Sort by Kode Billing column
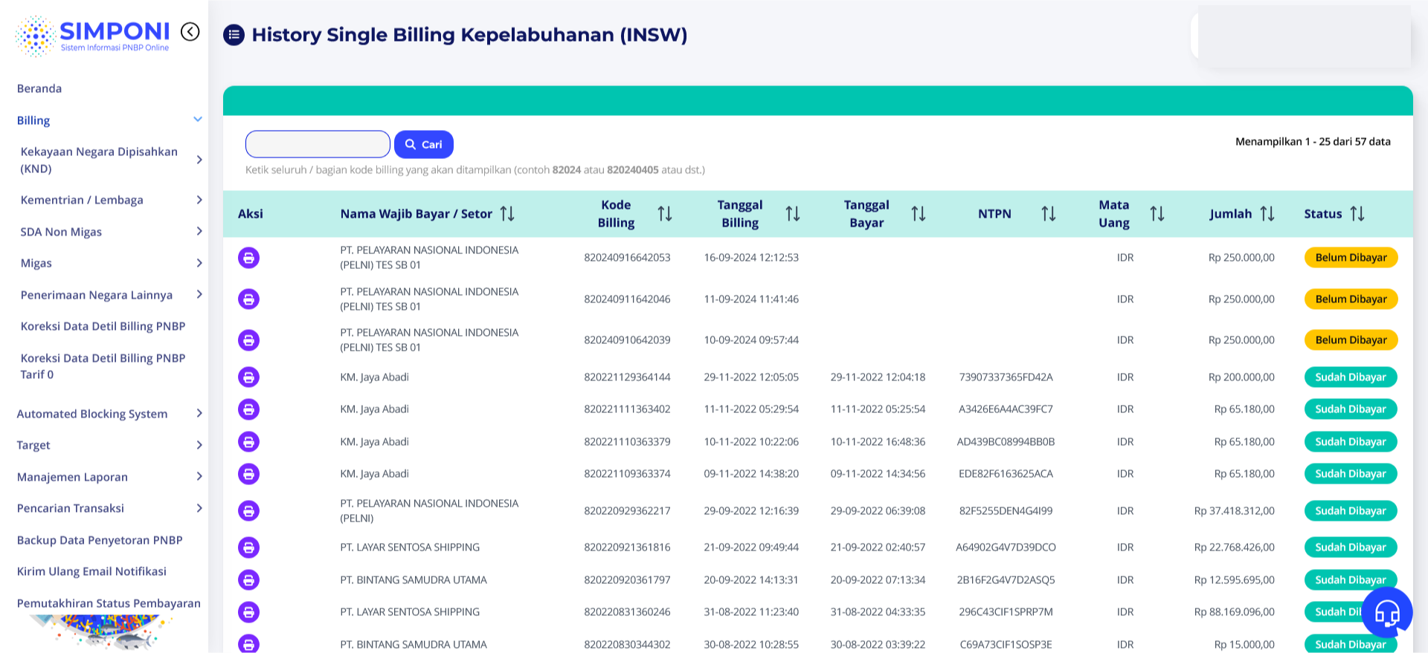The height and width of the screenshot is (653, 1428). 665,214
